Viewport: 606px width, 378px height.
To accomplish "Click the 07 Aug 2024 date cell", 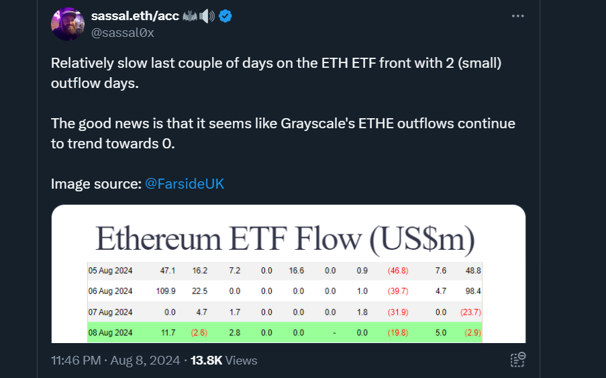I will point(110,312).
